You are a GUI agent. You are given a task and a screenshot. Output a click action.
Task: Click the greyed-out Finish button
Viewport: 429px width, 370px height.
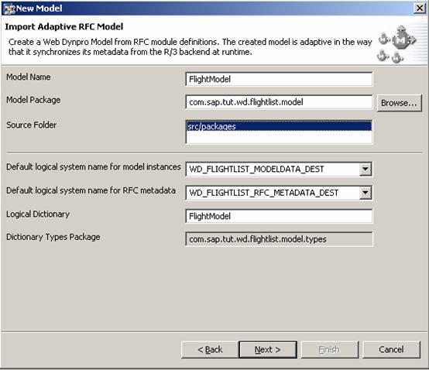(330, 350)
